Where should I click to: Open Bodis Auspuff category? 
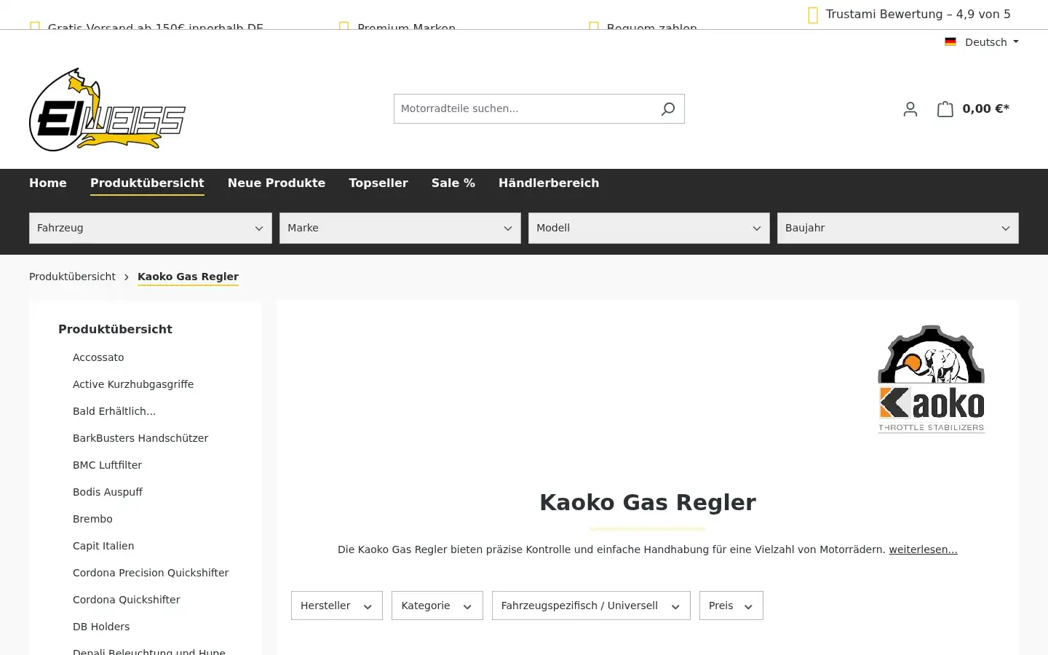click(x=108, y=492)
